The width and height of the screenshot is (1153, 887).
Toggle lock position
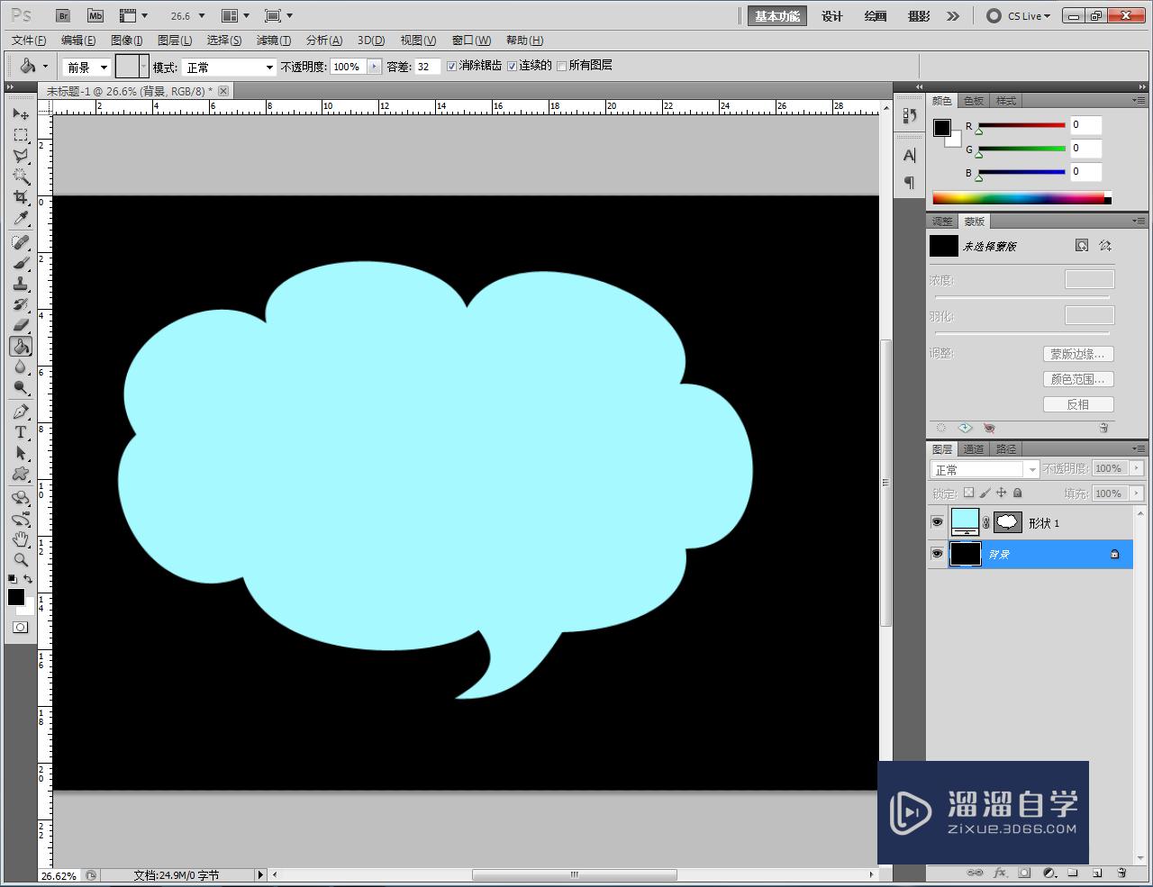(x=1001, y=493)
